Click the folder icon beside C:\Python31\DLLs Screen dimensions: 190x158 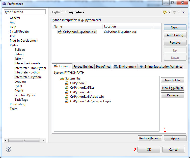click(67, 88)
